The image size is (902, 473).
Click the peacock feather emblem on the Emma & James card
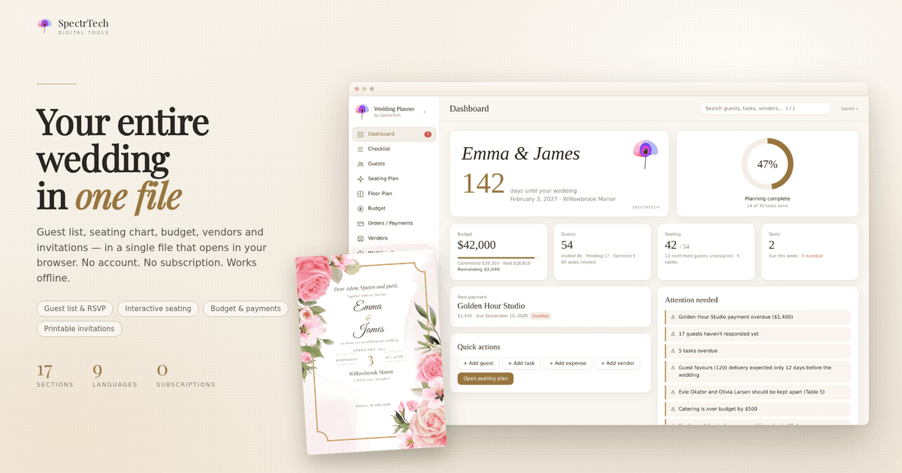point(646,154)
